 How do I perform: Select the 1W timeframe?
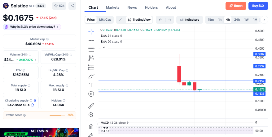[246, 20]
